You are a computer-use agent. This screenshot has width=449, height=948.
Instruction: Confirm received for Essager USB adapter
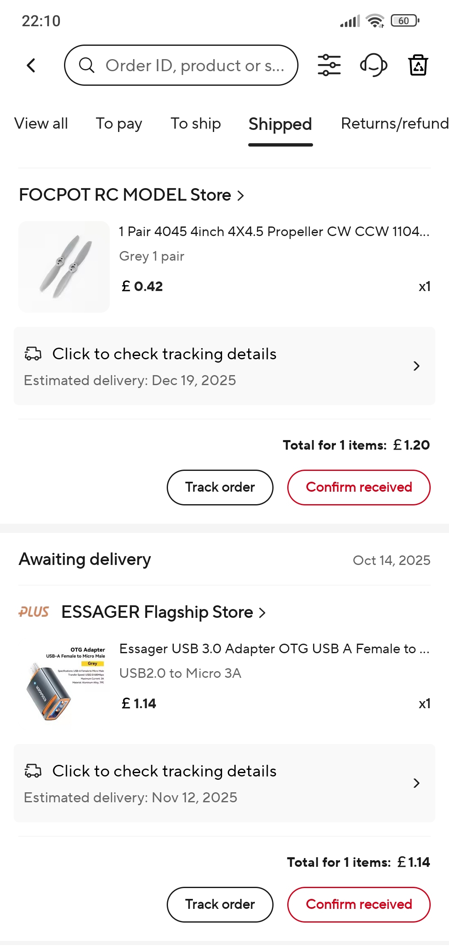coord(359,905)
